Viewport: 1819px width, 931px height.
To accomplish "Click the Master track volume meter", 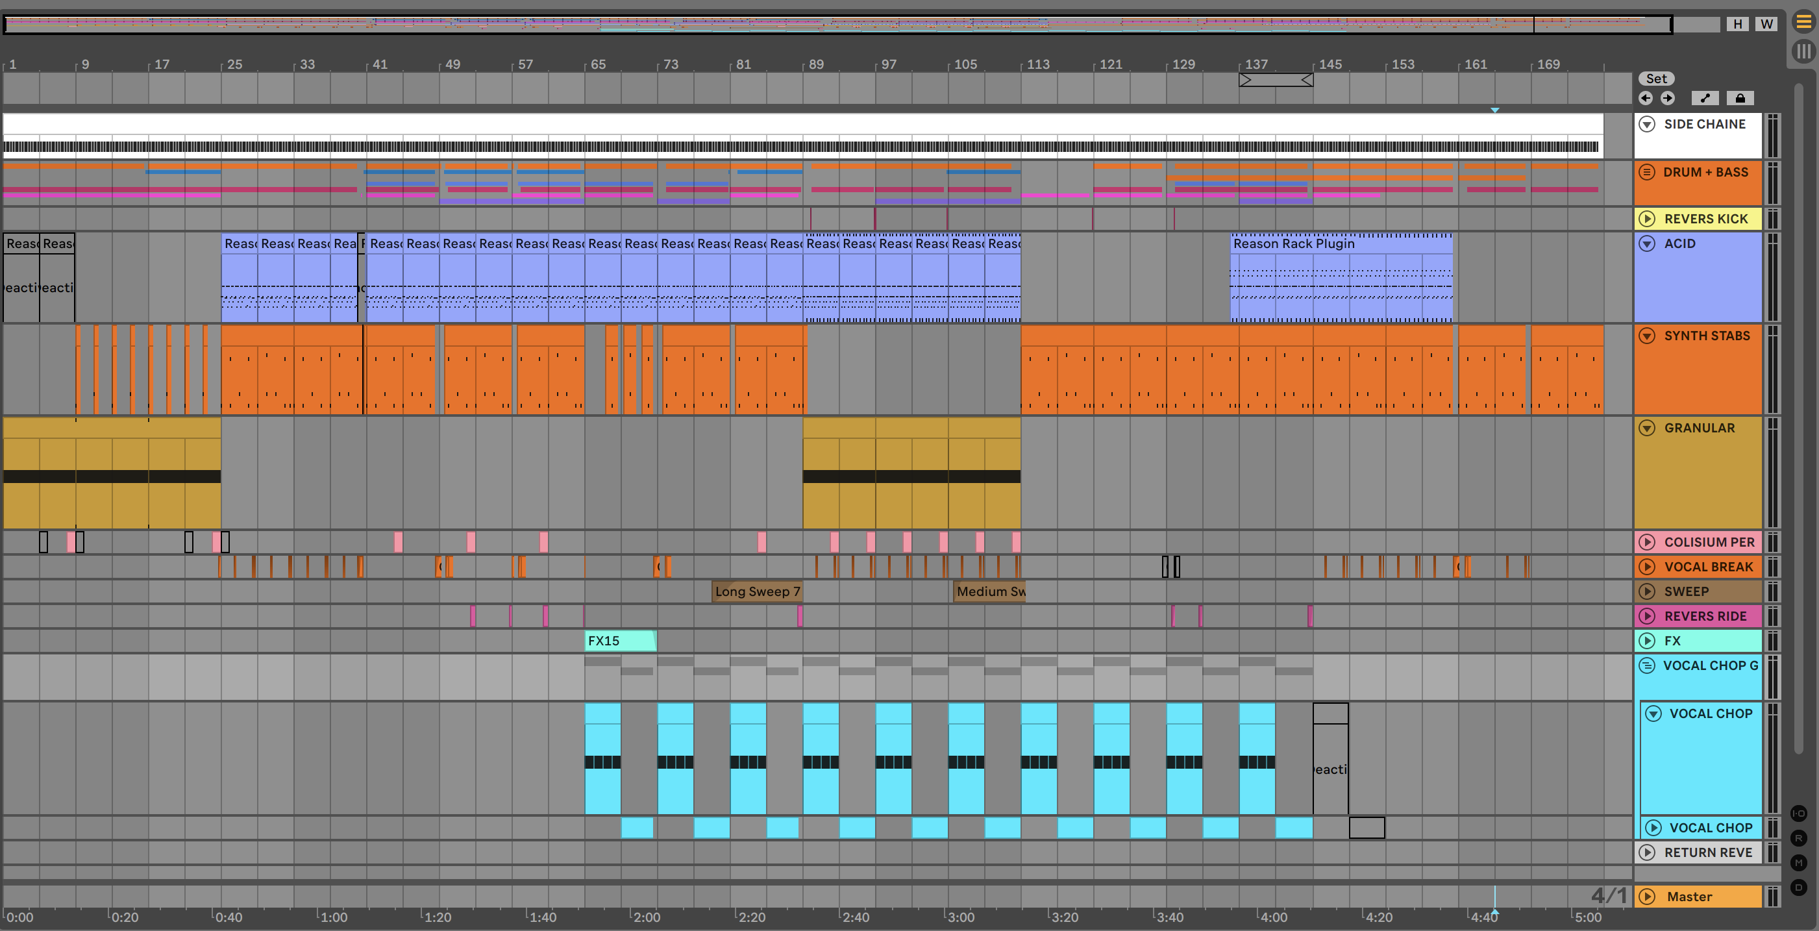I will [1772, 897].
